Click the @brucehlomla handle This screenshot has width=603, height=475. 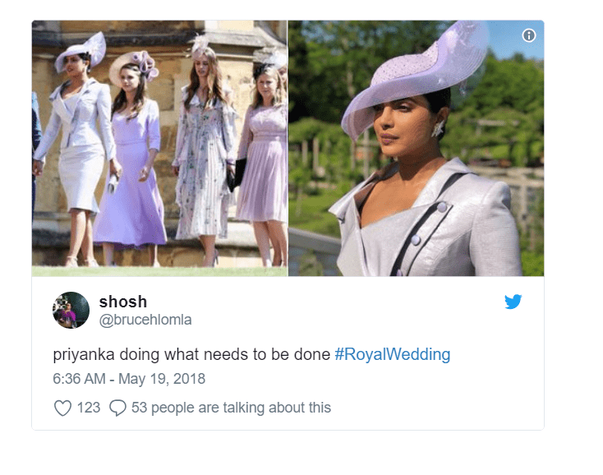pos(145,320)
